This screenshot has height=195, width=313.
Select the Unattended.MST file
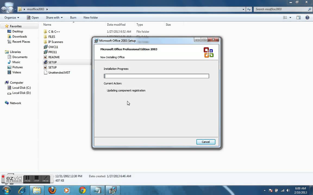pos(57,73)
